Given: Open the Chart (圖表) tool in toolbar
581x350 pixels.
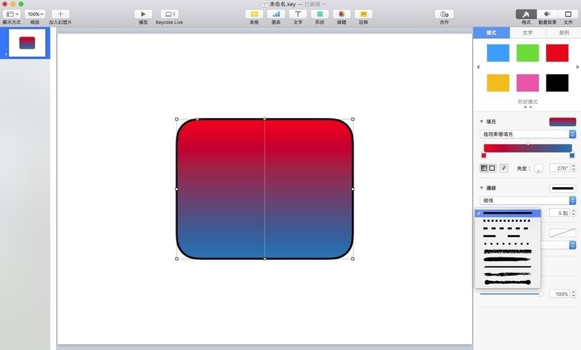Looking at the screenshot, I should (x=276, y=14).
